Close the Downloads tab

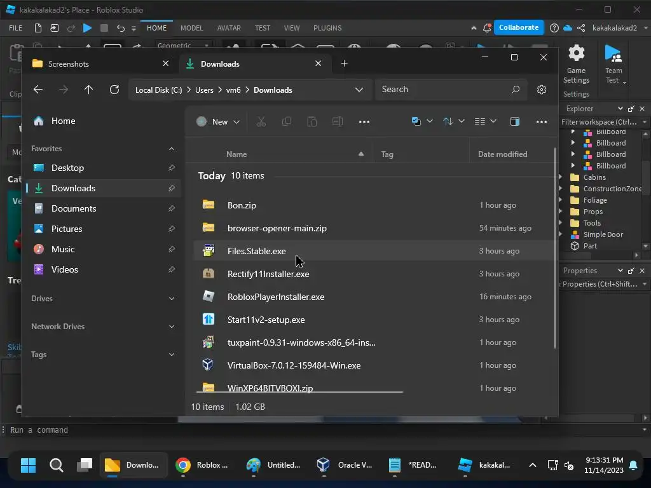[318, 64]
